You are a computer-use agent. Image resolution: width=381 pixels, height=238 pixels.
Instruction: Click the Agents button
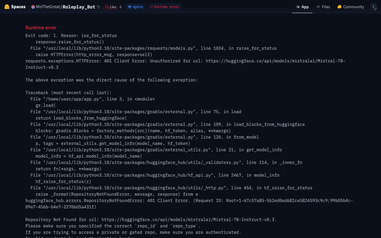(135, 7)
